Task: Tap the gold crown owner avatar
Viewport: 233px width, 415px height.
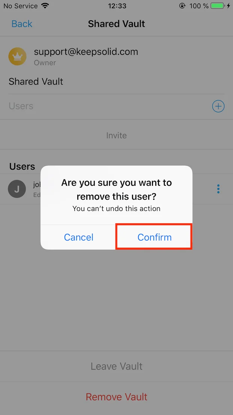Action: [17, 56]
